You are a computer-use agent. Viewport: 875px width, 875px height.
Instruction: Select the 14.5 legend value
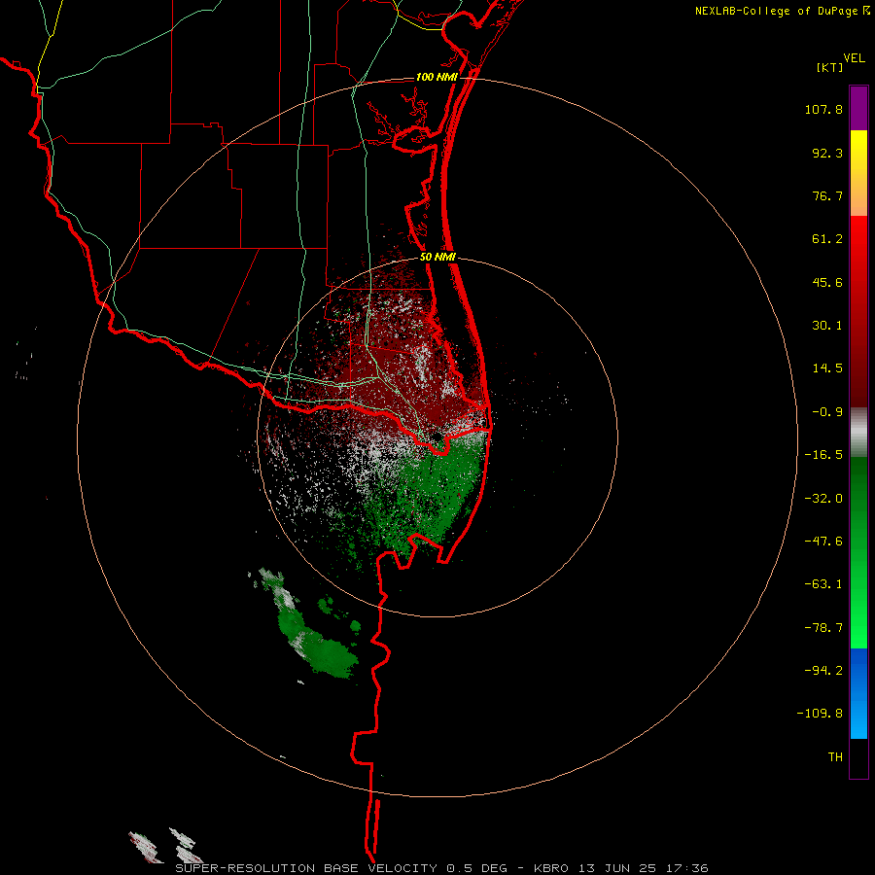click(827, 368)
